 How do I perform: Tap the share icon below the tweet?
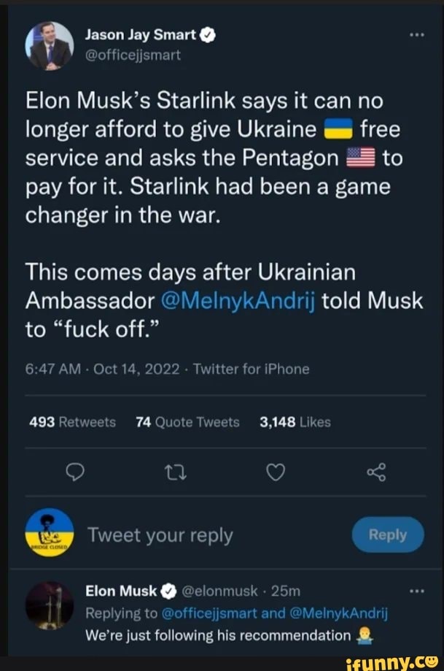375,472
